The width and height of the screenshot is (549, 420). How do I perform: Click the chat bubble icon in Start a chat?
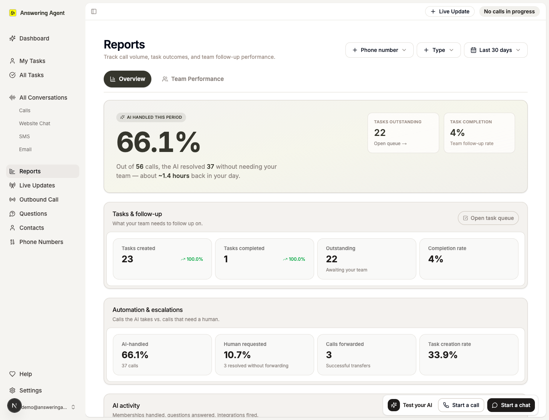click(495, 405)
